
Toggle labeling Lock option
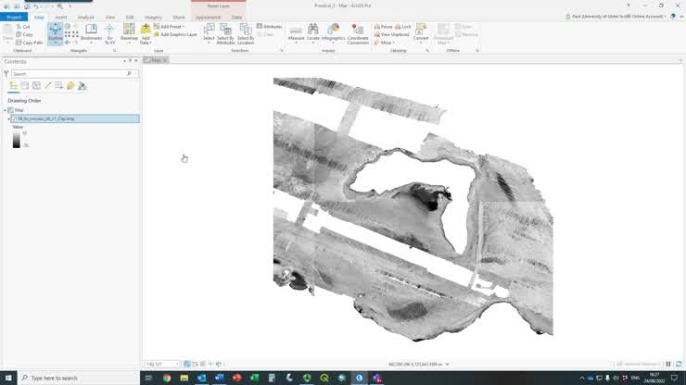coord(404,27)
